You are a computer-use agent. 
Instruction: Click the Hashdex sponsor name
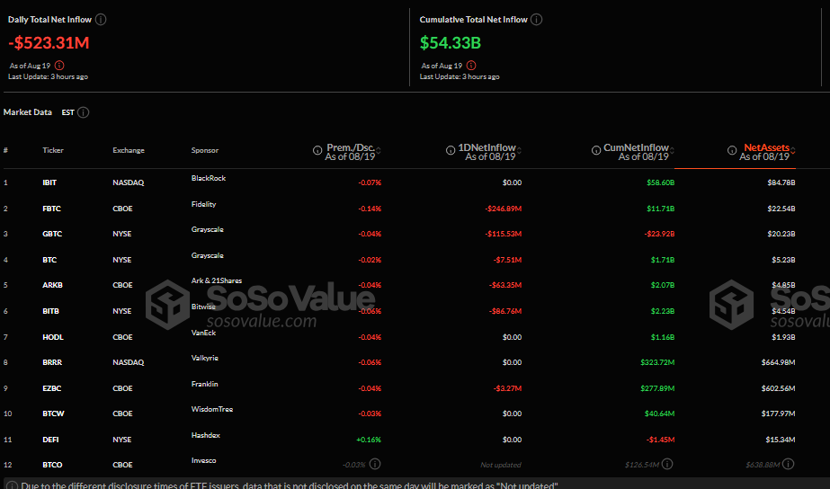pyautogui.click(x=206, y=435)
